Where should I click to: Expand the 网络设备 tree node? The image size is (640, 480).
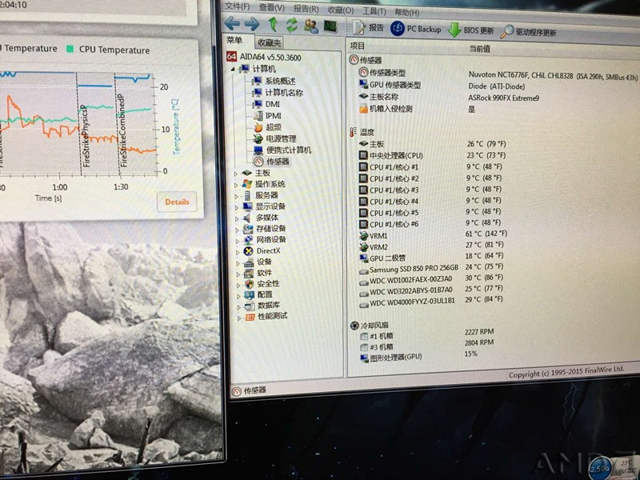(238, 241)
